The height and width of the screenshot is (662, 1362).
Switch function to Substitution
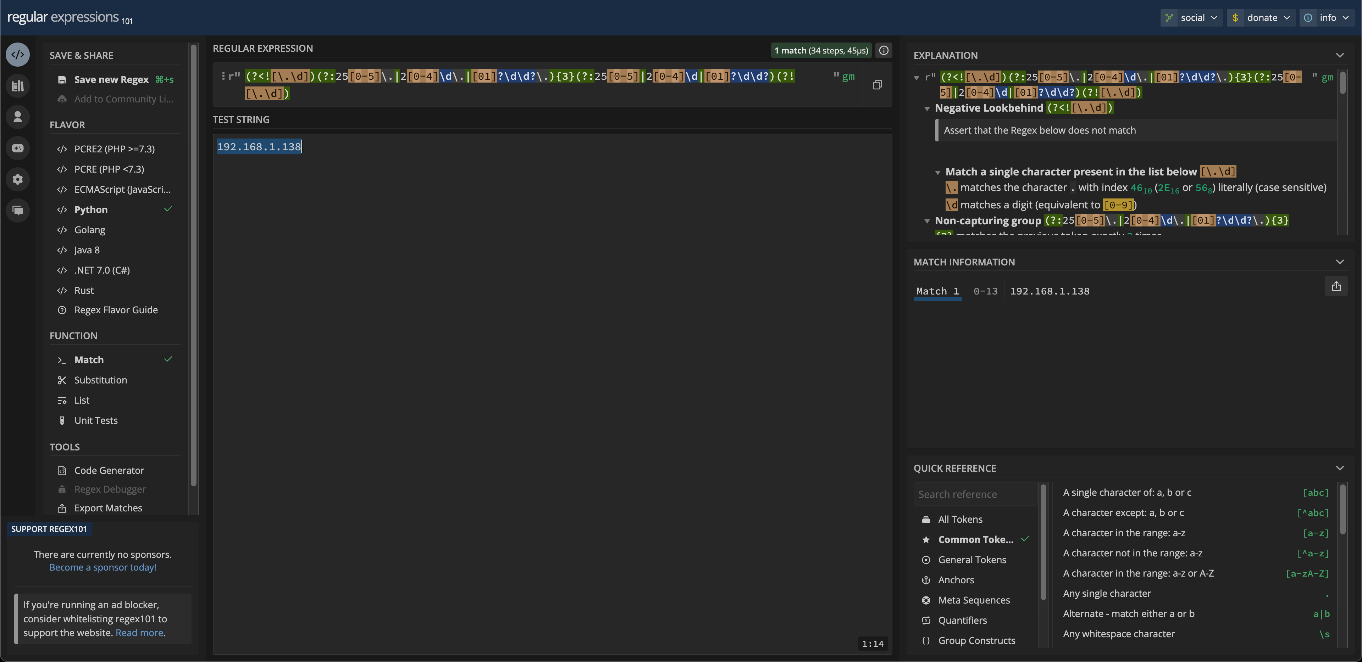[100, 380]
